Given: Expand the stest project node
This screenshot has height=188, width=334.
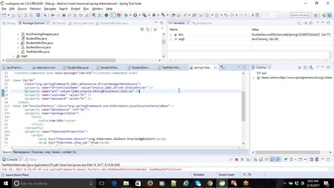Looking at the screenshot, I should pyautogui.click(x=14, y=56).
